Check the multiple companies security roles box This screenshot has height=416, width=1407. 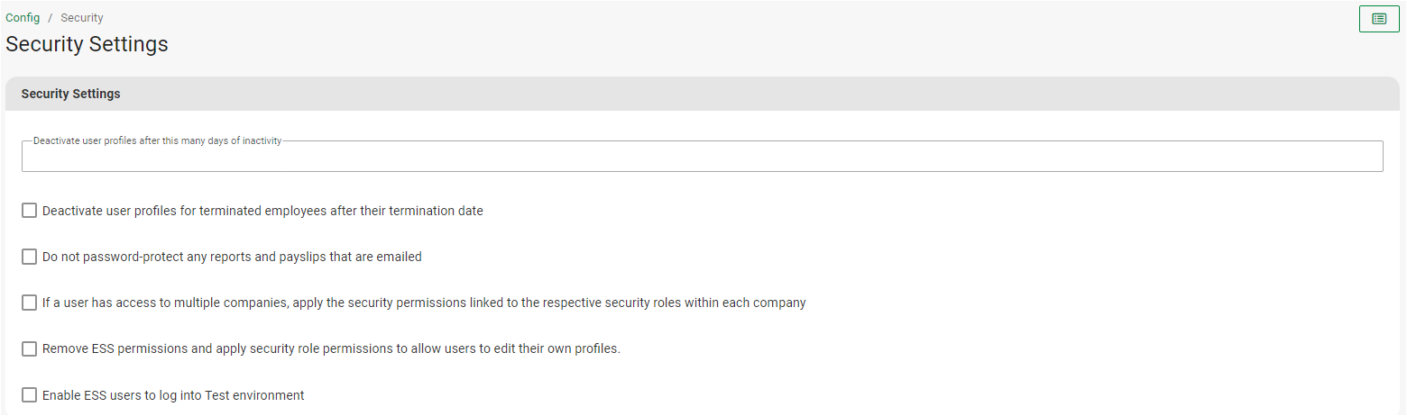click(x=30, y=303)
